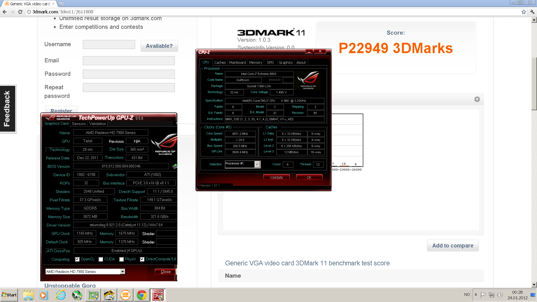Viewport: 537px width, 302px height.
Task: Switch to Google Chrome in the taskbar
Action: pos(142,295)
